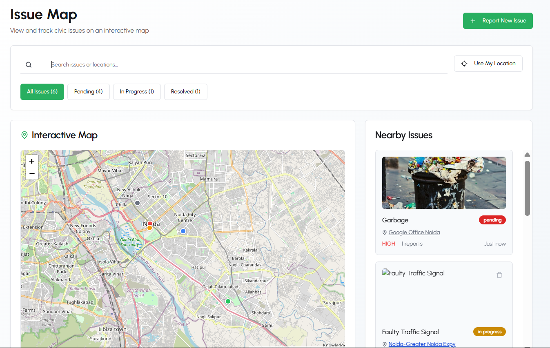Filter by Pending (4) issues

pos(89,92)
